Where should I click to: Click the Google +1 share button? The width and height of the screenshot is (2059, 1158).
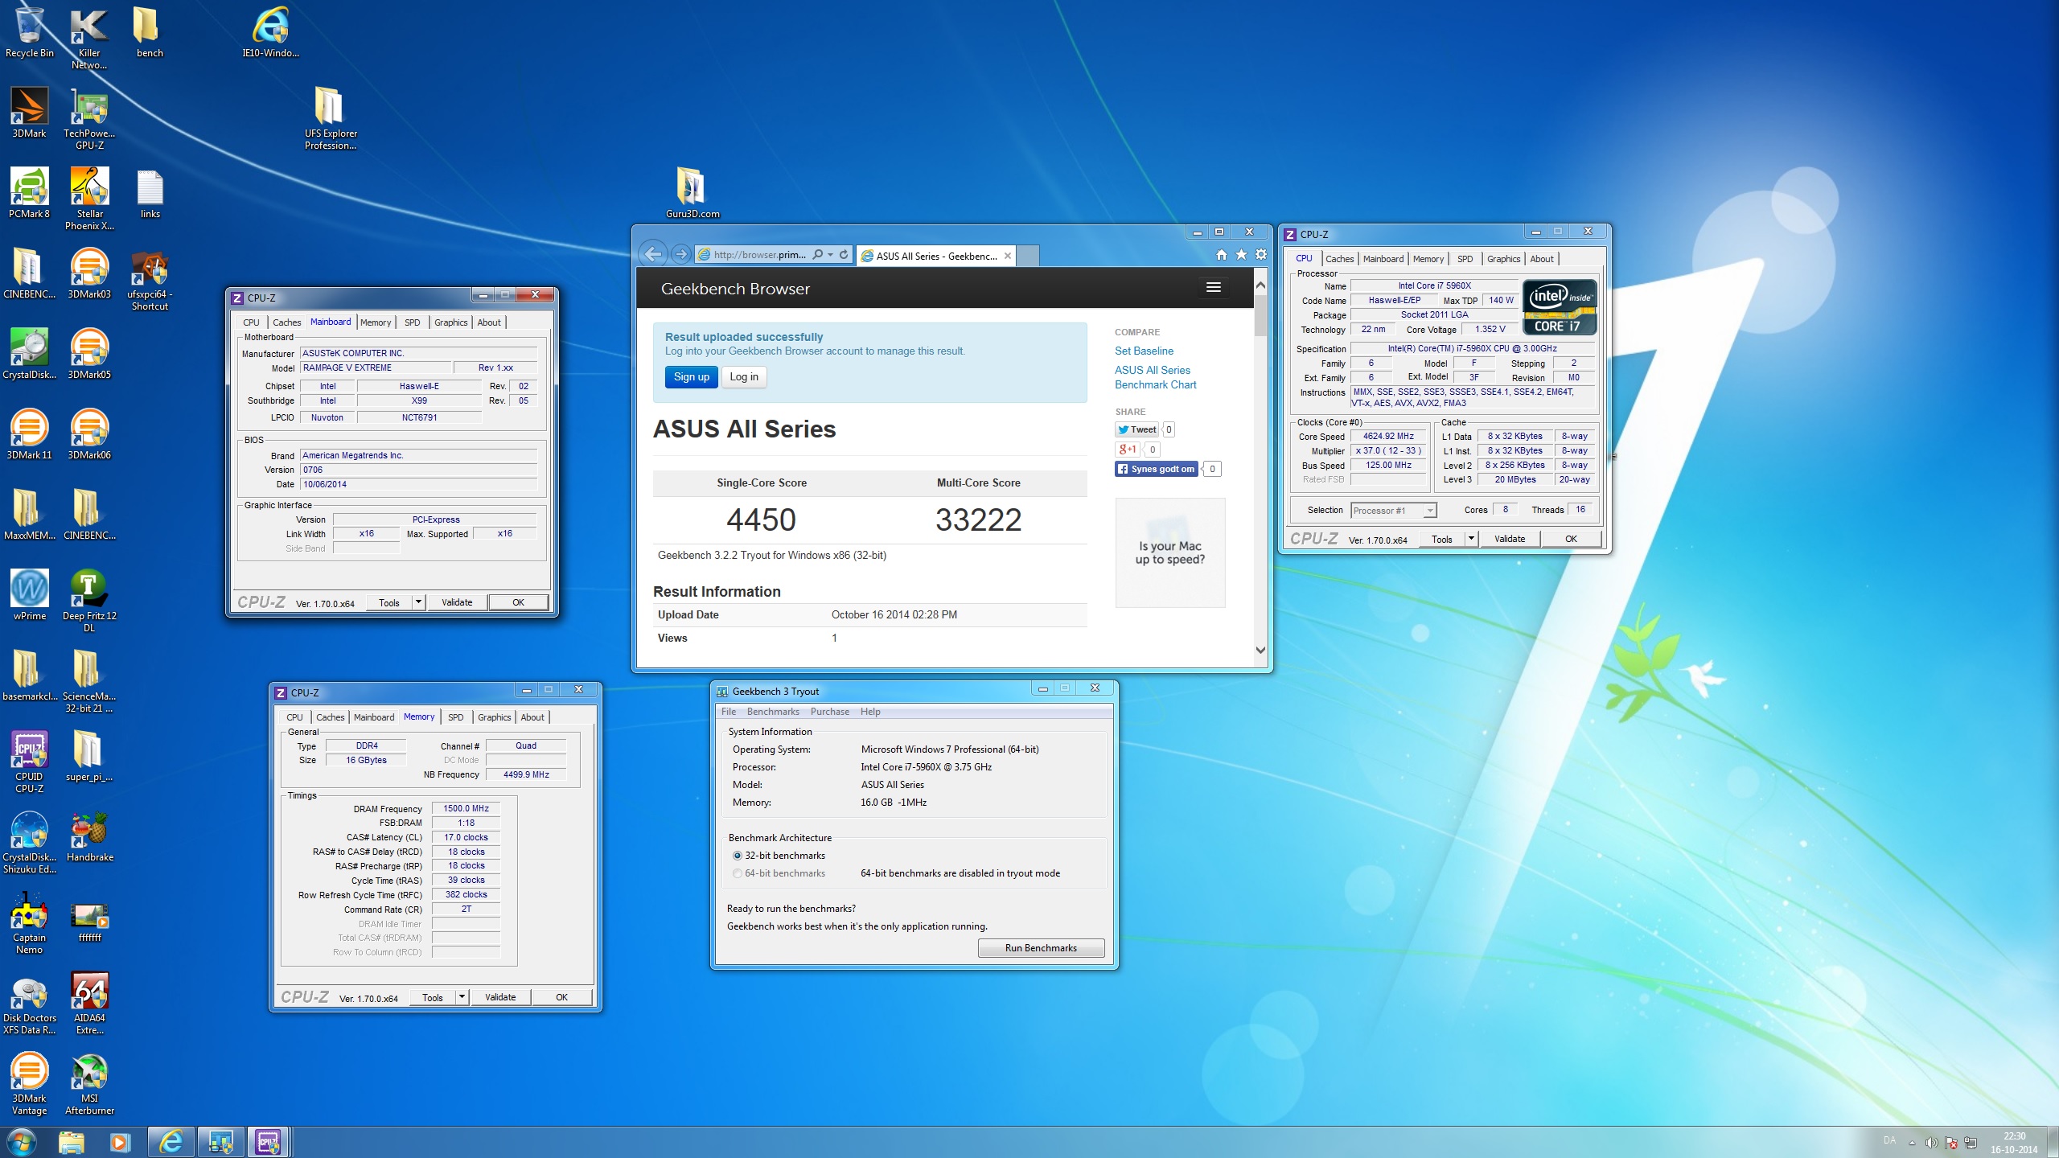pyautogui.click(x=1128, y=450)
